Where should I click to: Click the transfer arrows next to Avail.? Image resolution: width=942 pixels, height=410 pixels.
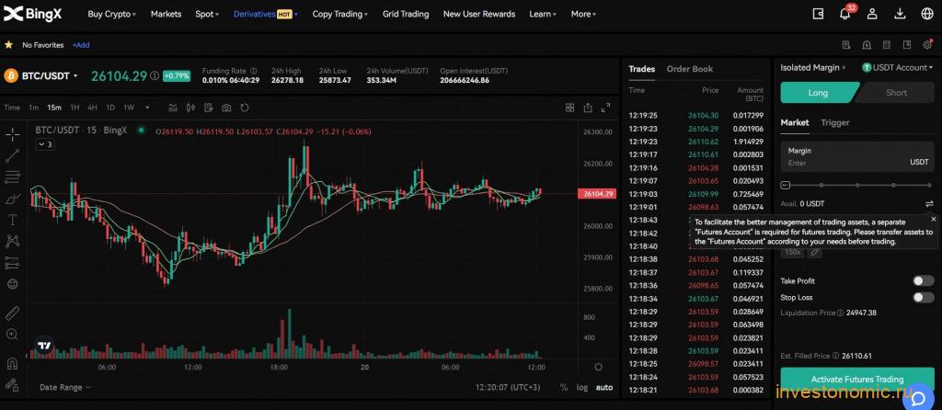pyautogui.click(x=929, y=203)
